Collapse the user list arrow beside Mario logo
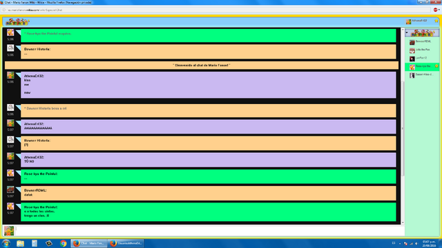This screenshot has width=442, height=248. [407, 33]
